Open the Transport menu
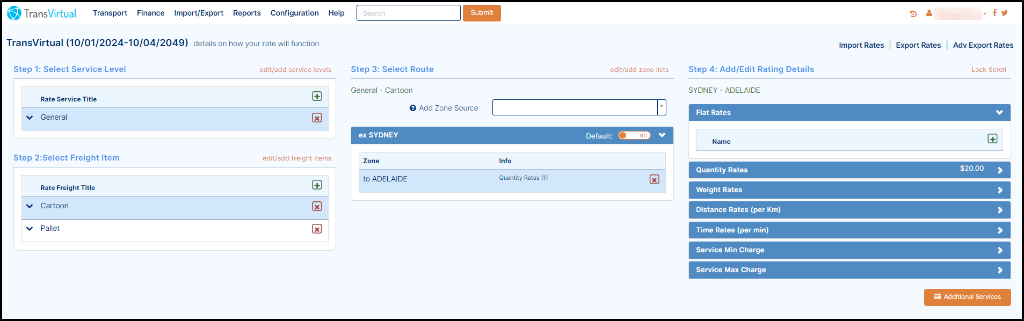This screenshot has height=321, width=1024. pyautogui.click(x=110, y=13)
